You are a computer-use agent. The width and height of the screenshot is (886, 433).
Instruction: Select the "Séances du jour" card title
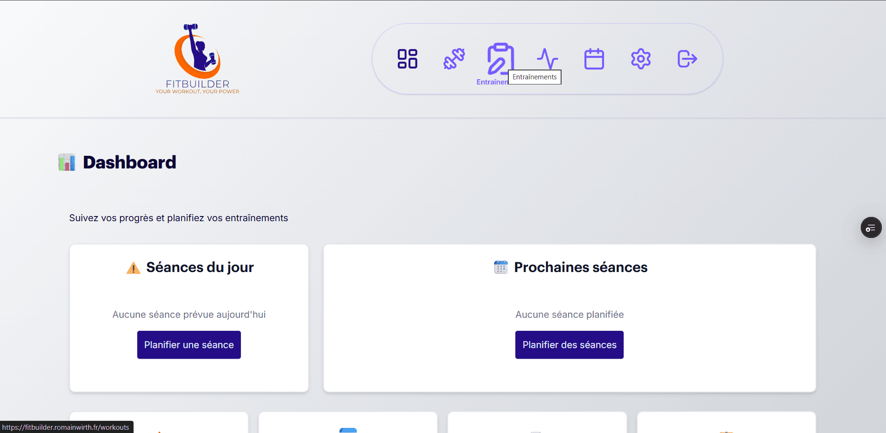tap(200, 267)
